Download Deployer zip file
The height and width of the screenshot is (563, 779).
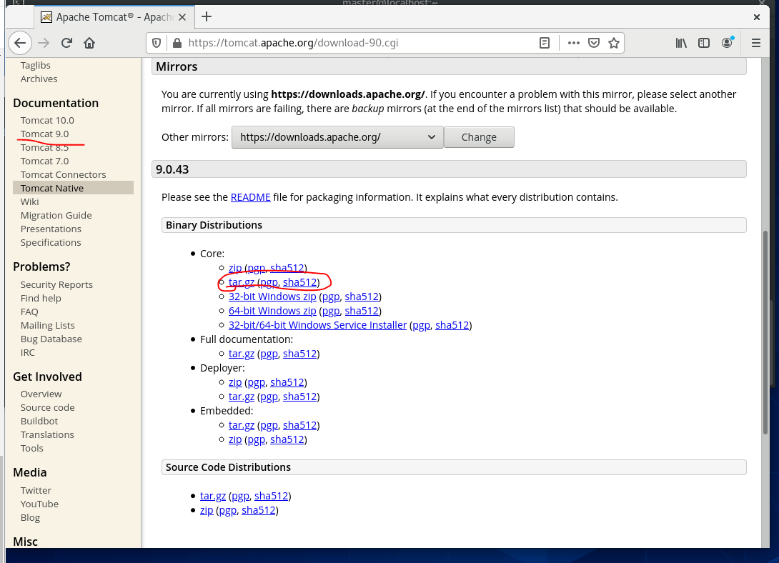click(x=235, y=383)
